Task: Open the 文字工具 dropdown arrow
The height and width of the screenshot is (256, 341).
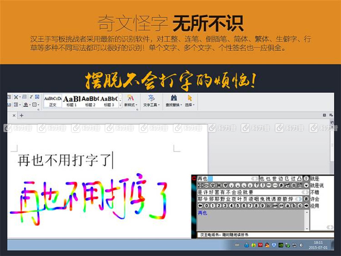Action: click(159, 105)
